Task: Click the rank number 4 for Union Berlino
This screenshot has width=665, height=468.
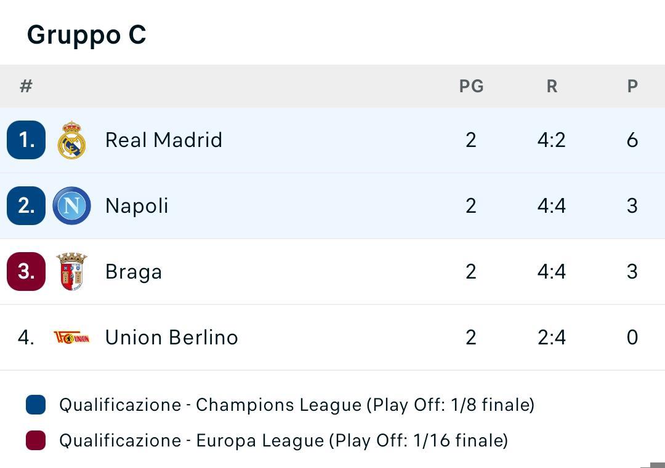Action: 26,338
